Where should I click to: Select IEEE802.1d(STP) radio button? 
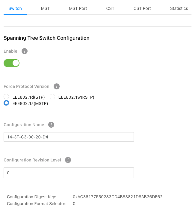tap(6, 97)
